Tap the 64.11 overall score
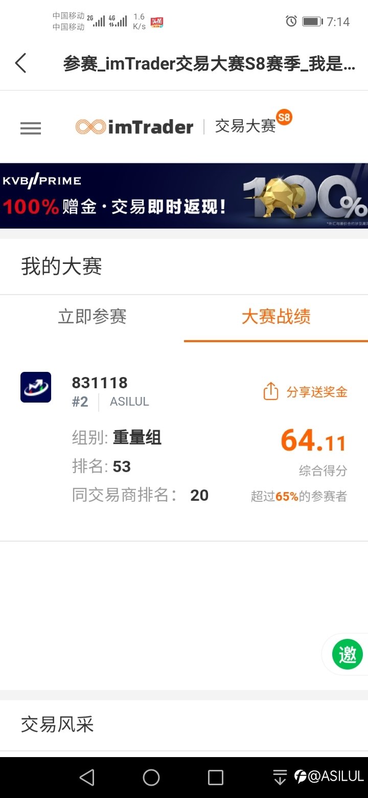The width and height of the screenshot is (368, 798). coord(313,441)
